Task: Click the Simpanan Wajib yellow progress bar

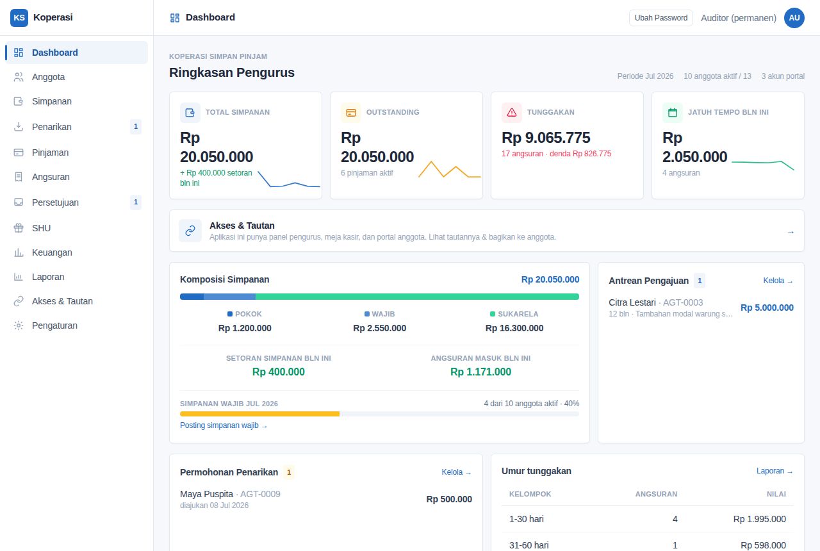Action: [259, 414]
